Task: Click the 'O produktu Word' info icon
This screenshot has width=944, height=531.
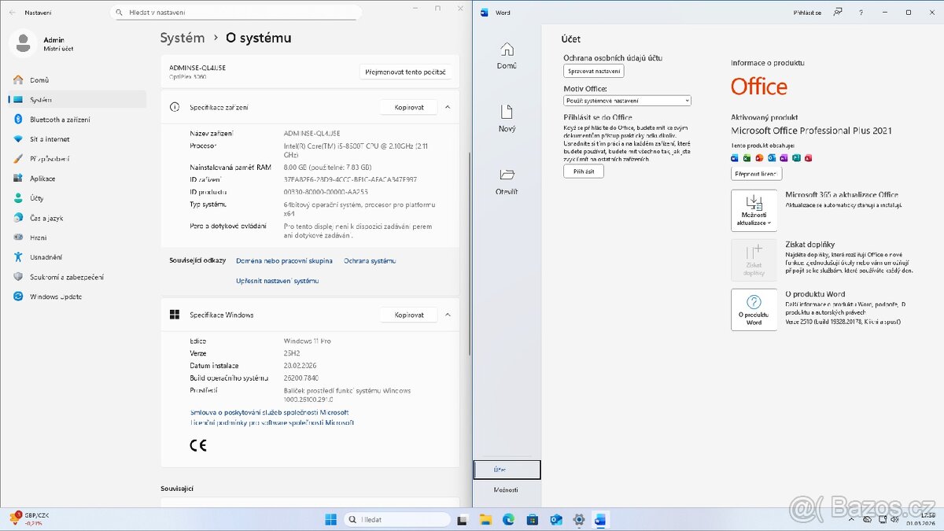Action: coord(754,309)
